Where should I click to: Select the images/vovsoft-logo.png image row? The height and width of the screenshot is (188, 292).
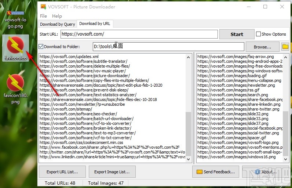pos(240,142)
